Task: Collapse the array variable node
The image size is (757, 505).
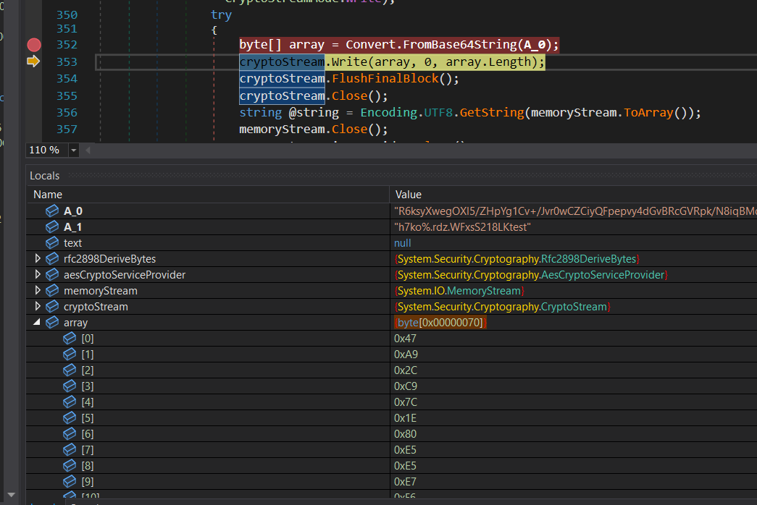Action: point(38,323)
